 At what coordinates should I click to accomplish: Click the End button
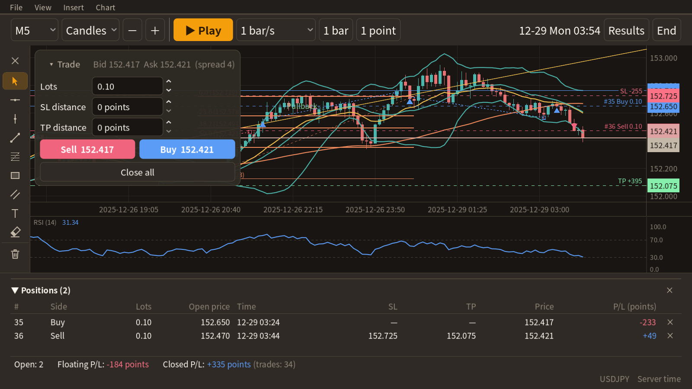click(x=666, y=30)
